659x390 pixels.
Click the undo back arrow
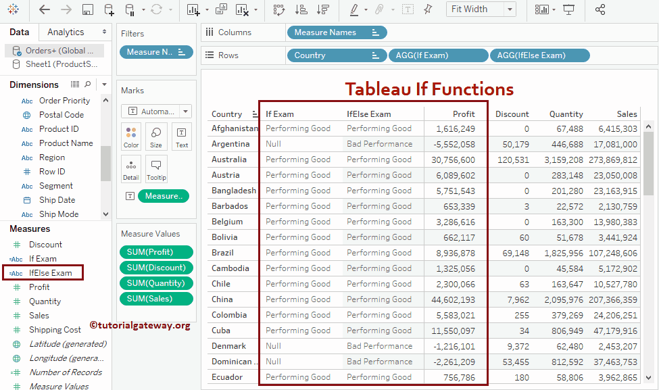coord(43,9)
